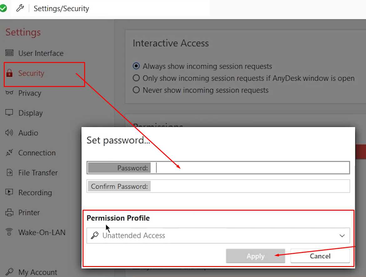Screen dimensions: 366x277
Task: Open Connection settings
Action: (9, 153)
